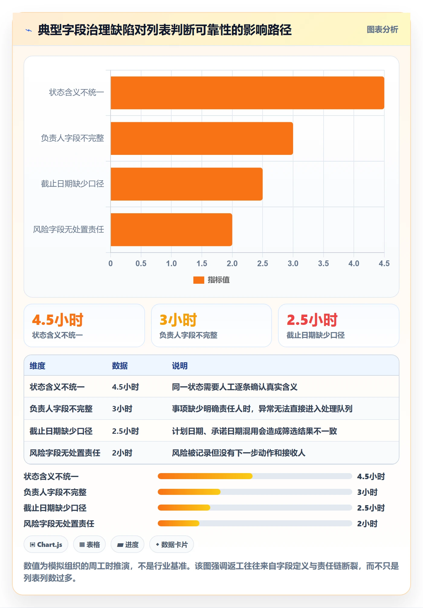The width and height of the screenshot is (423, 608).
Task: Select the 4.5小时 data card
Action: (x=84, y=325)
